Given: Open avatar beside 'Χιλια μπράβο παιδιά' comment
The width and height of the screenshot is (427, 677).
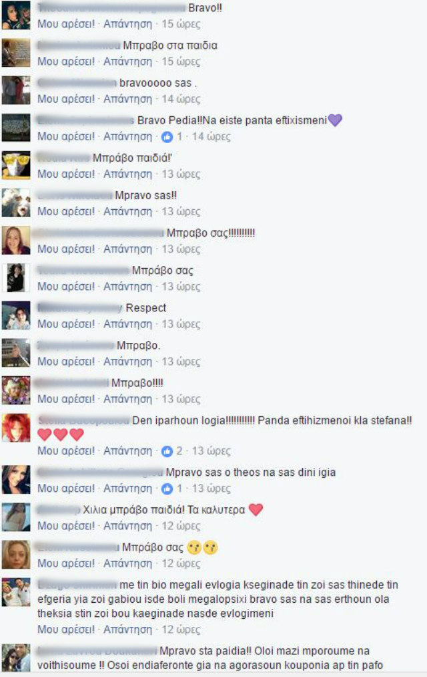Looking at the screenshot, I should tap(16, 517).
